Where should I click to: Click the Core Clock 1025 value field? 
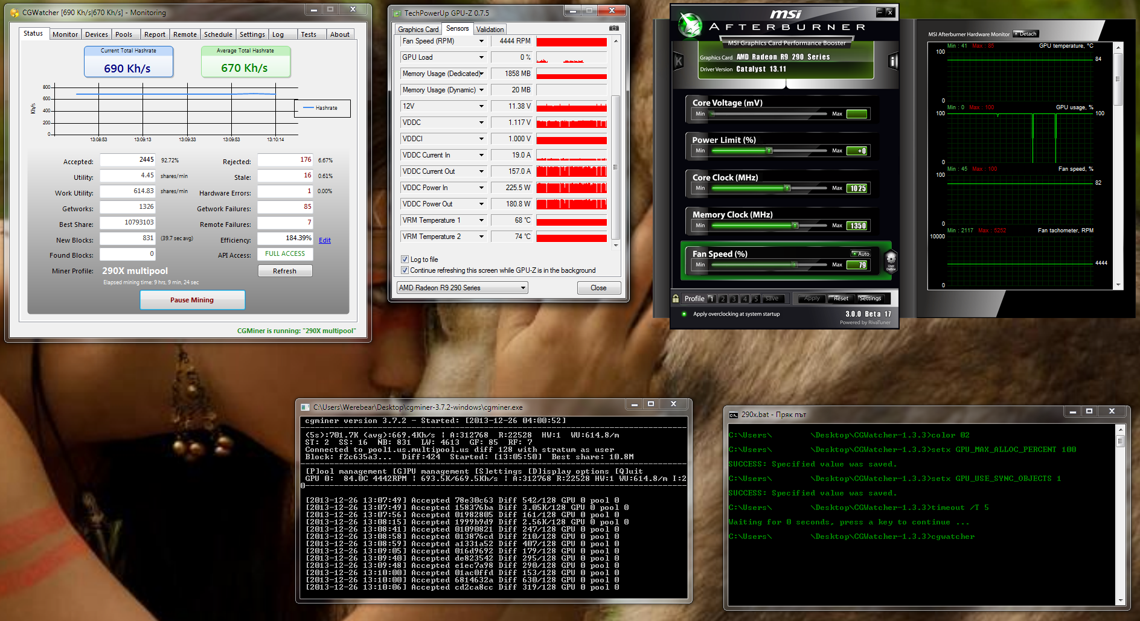coord(857,188)
